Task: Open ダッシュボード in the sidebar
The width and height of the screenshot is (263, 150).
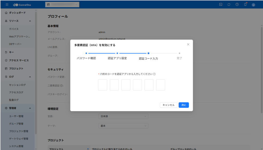Action: (17, 13)
